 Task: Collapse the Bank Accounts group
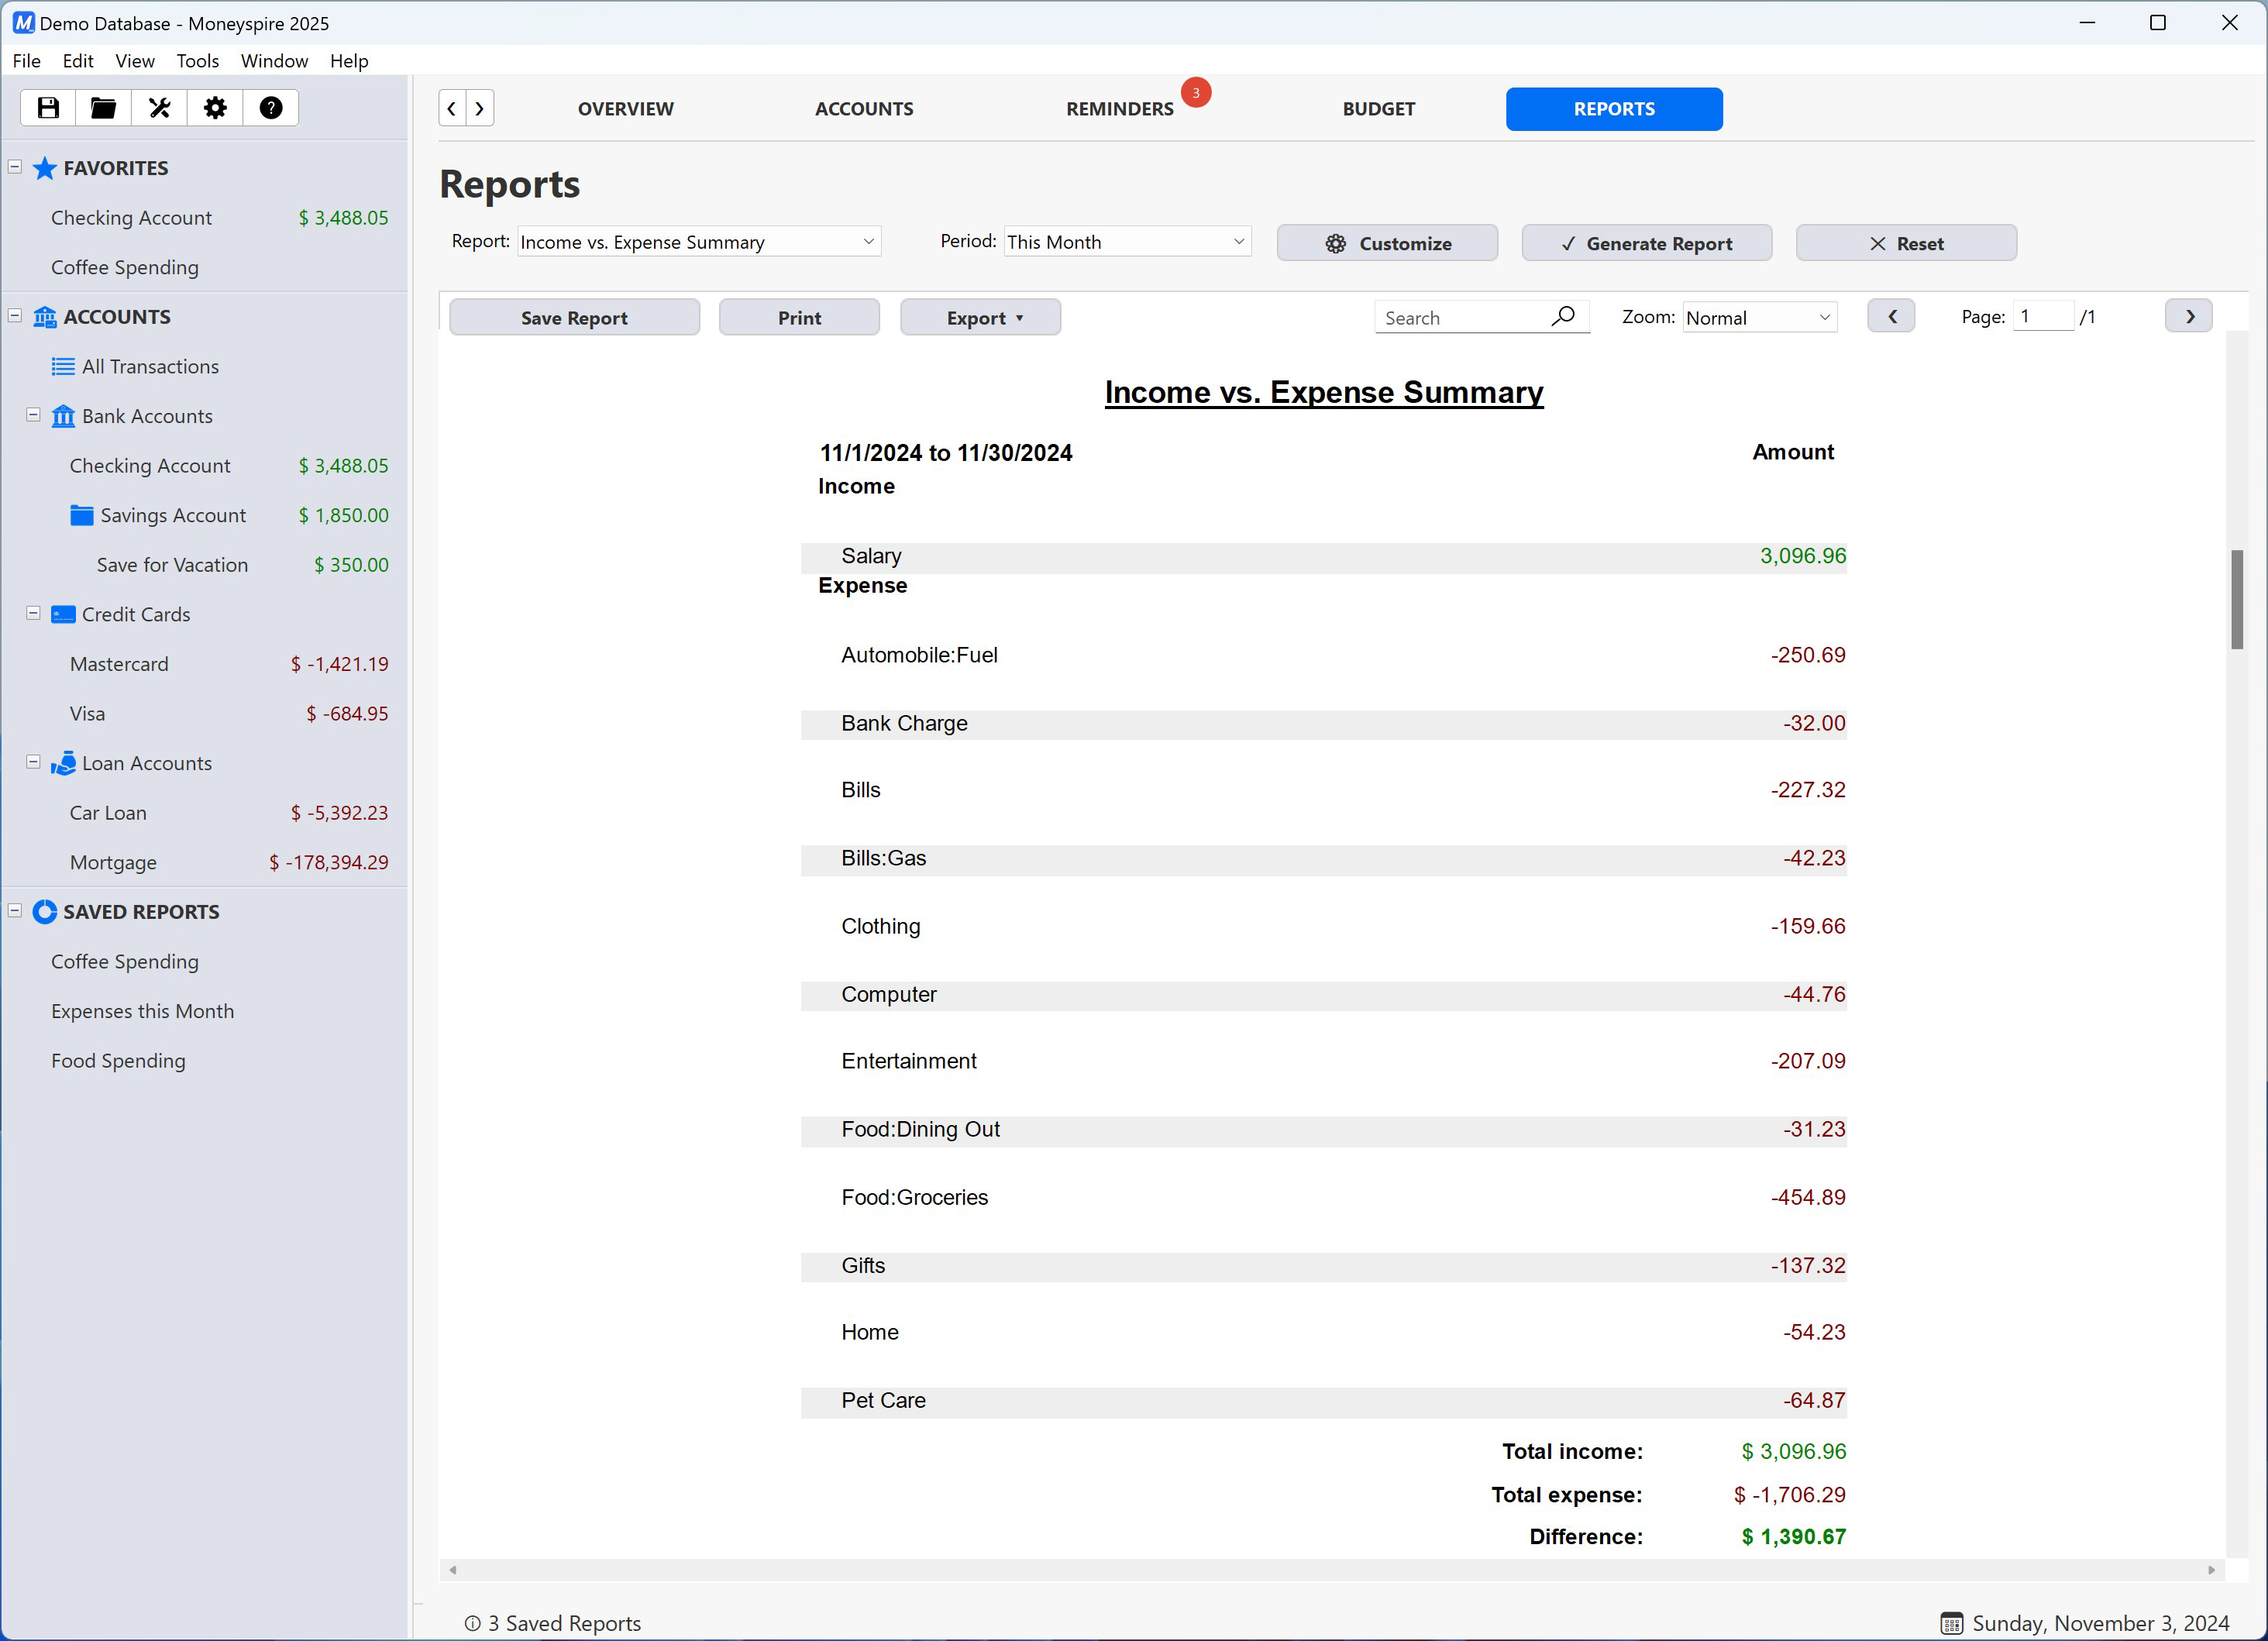pyautogui.click(x=33, y=415)
